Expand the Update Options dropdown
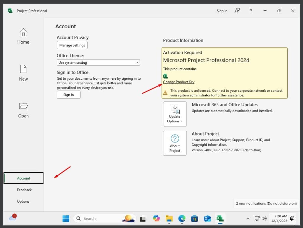 [x=175, y=121]
